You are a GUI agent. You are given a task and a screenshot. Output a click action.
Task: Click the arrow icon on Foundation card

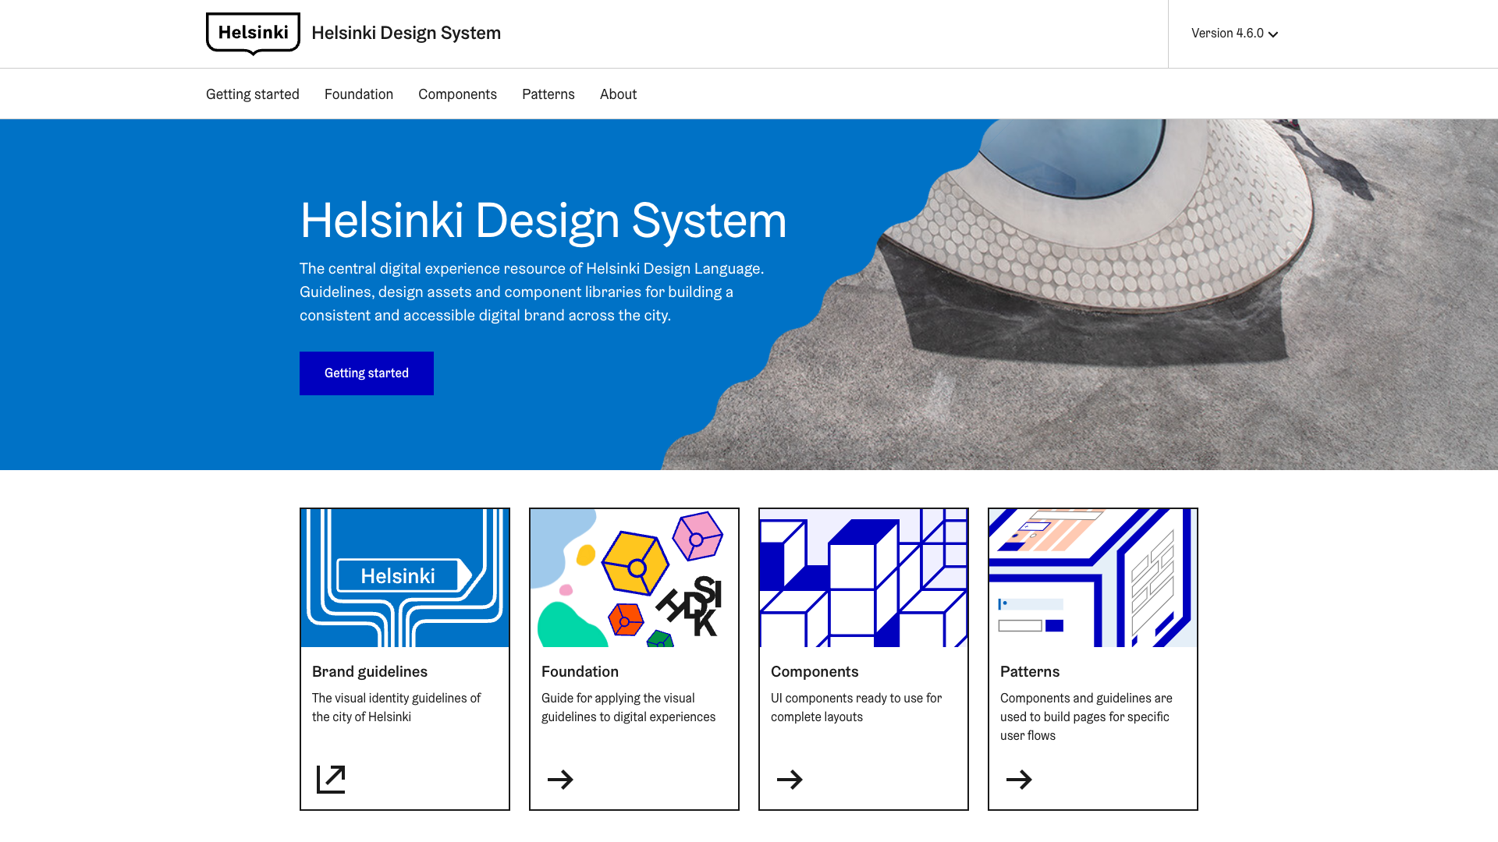[560, 779]
